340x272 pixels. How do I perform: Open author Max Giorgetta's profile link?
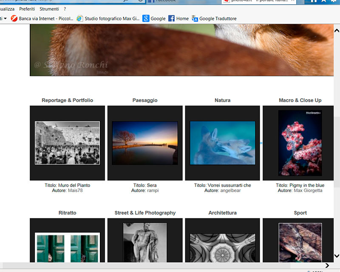pos(308,190)
